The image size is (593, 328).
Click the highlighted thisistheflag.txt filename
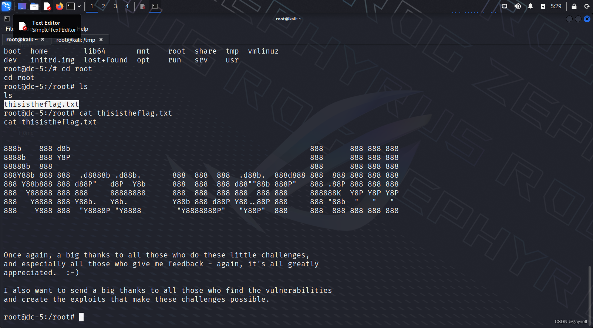[41, 105]
